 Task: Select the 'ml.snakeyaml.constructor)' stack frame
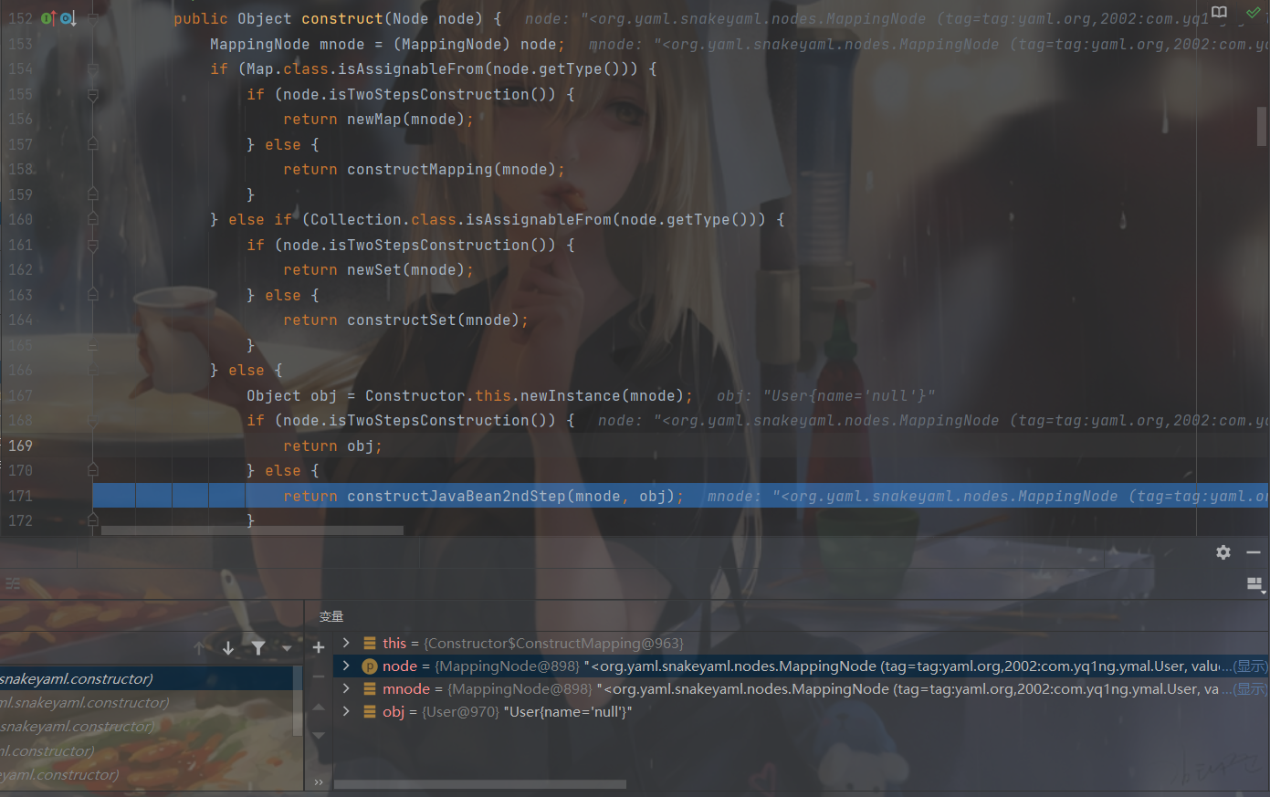click(x=146, y=702)
